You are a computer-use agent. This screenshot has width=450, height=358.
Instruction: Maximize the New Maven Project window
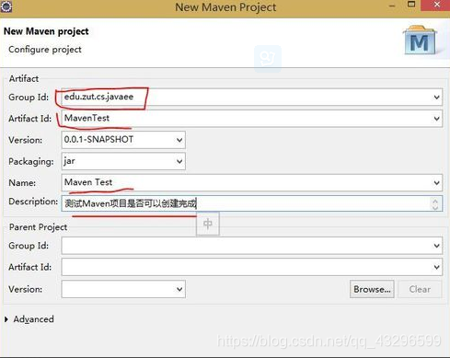[x=411, y=5]
